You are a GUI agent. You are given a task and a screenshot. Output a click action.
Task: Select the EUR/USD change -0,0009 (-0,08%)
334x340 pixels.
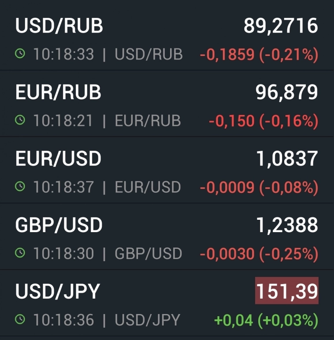pos(259,187)
